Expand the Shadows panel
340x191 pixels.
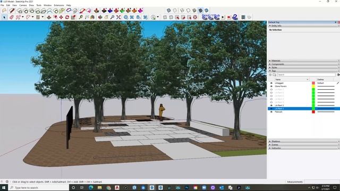click(270, 141)
